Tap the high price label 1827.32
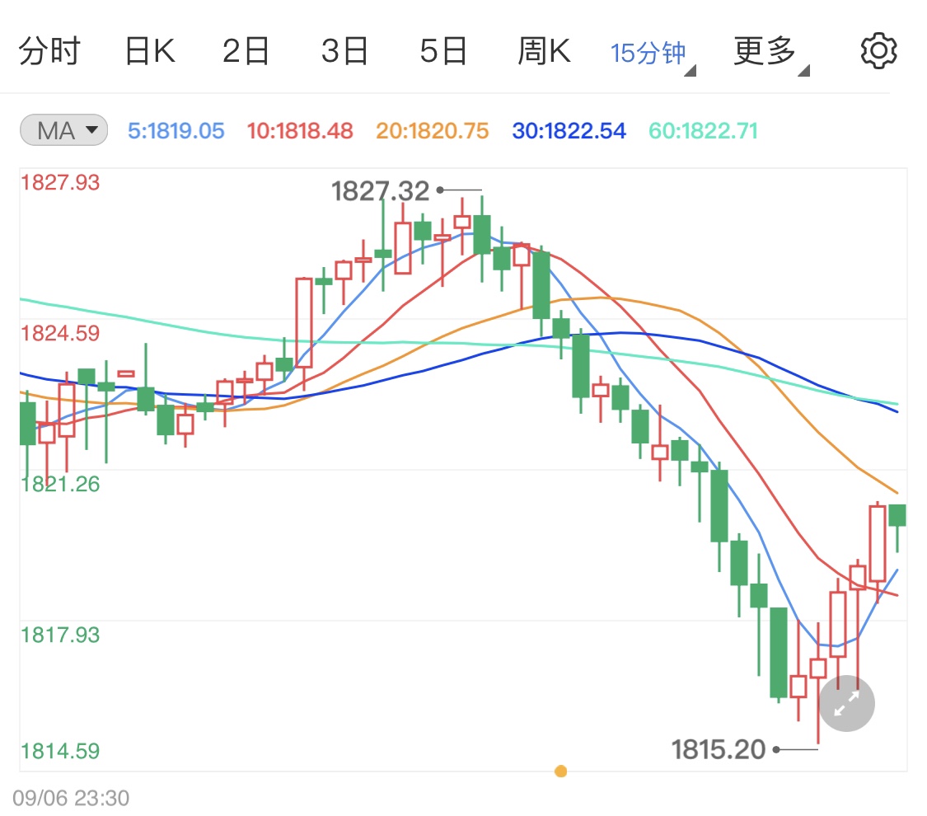927x816 pixels. (x=380, y=191)
